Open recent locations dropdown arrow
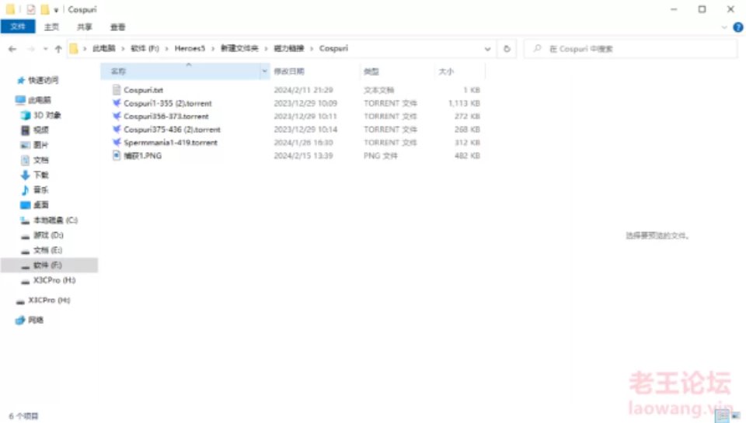Viewport: 746px width, 423px height. 45,49
